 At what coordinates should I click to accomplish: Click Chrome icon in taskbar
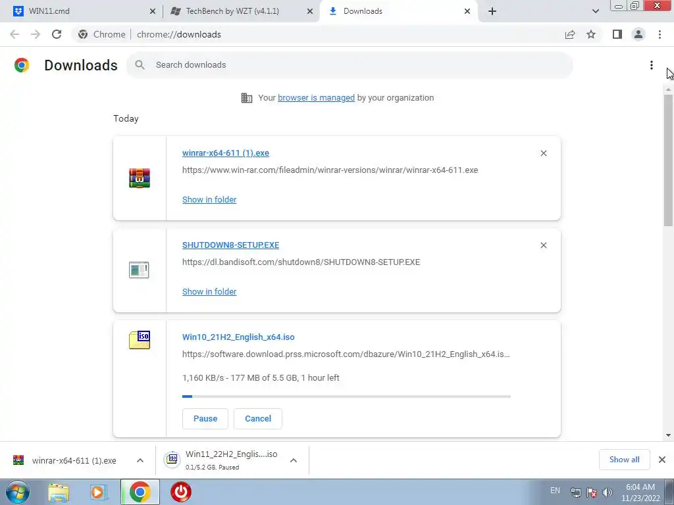[140, 492]
